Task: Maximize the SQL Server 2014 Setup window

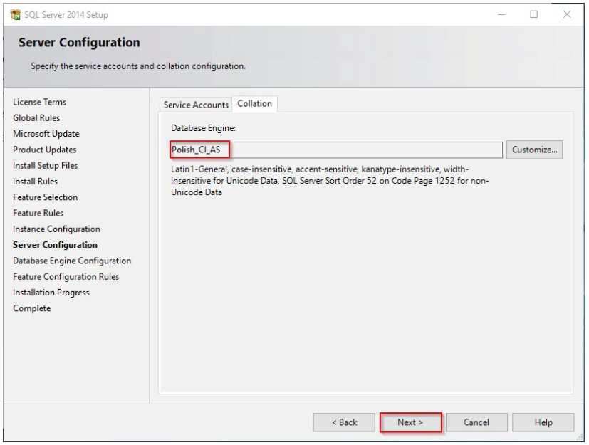Action: click(533, 14)
